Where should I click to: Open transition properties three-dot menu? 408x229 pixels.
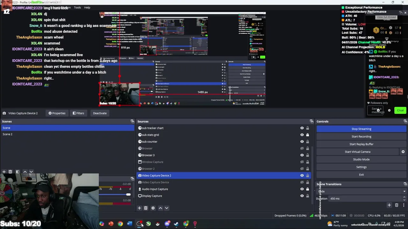[404, 205]
